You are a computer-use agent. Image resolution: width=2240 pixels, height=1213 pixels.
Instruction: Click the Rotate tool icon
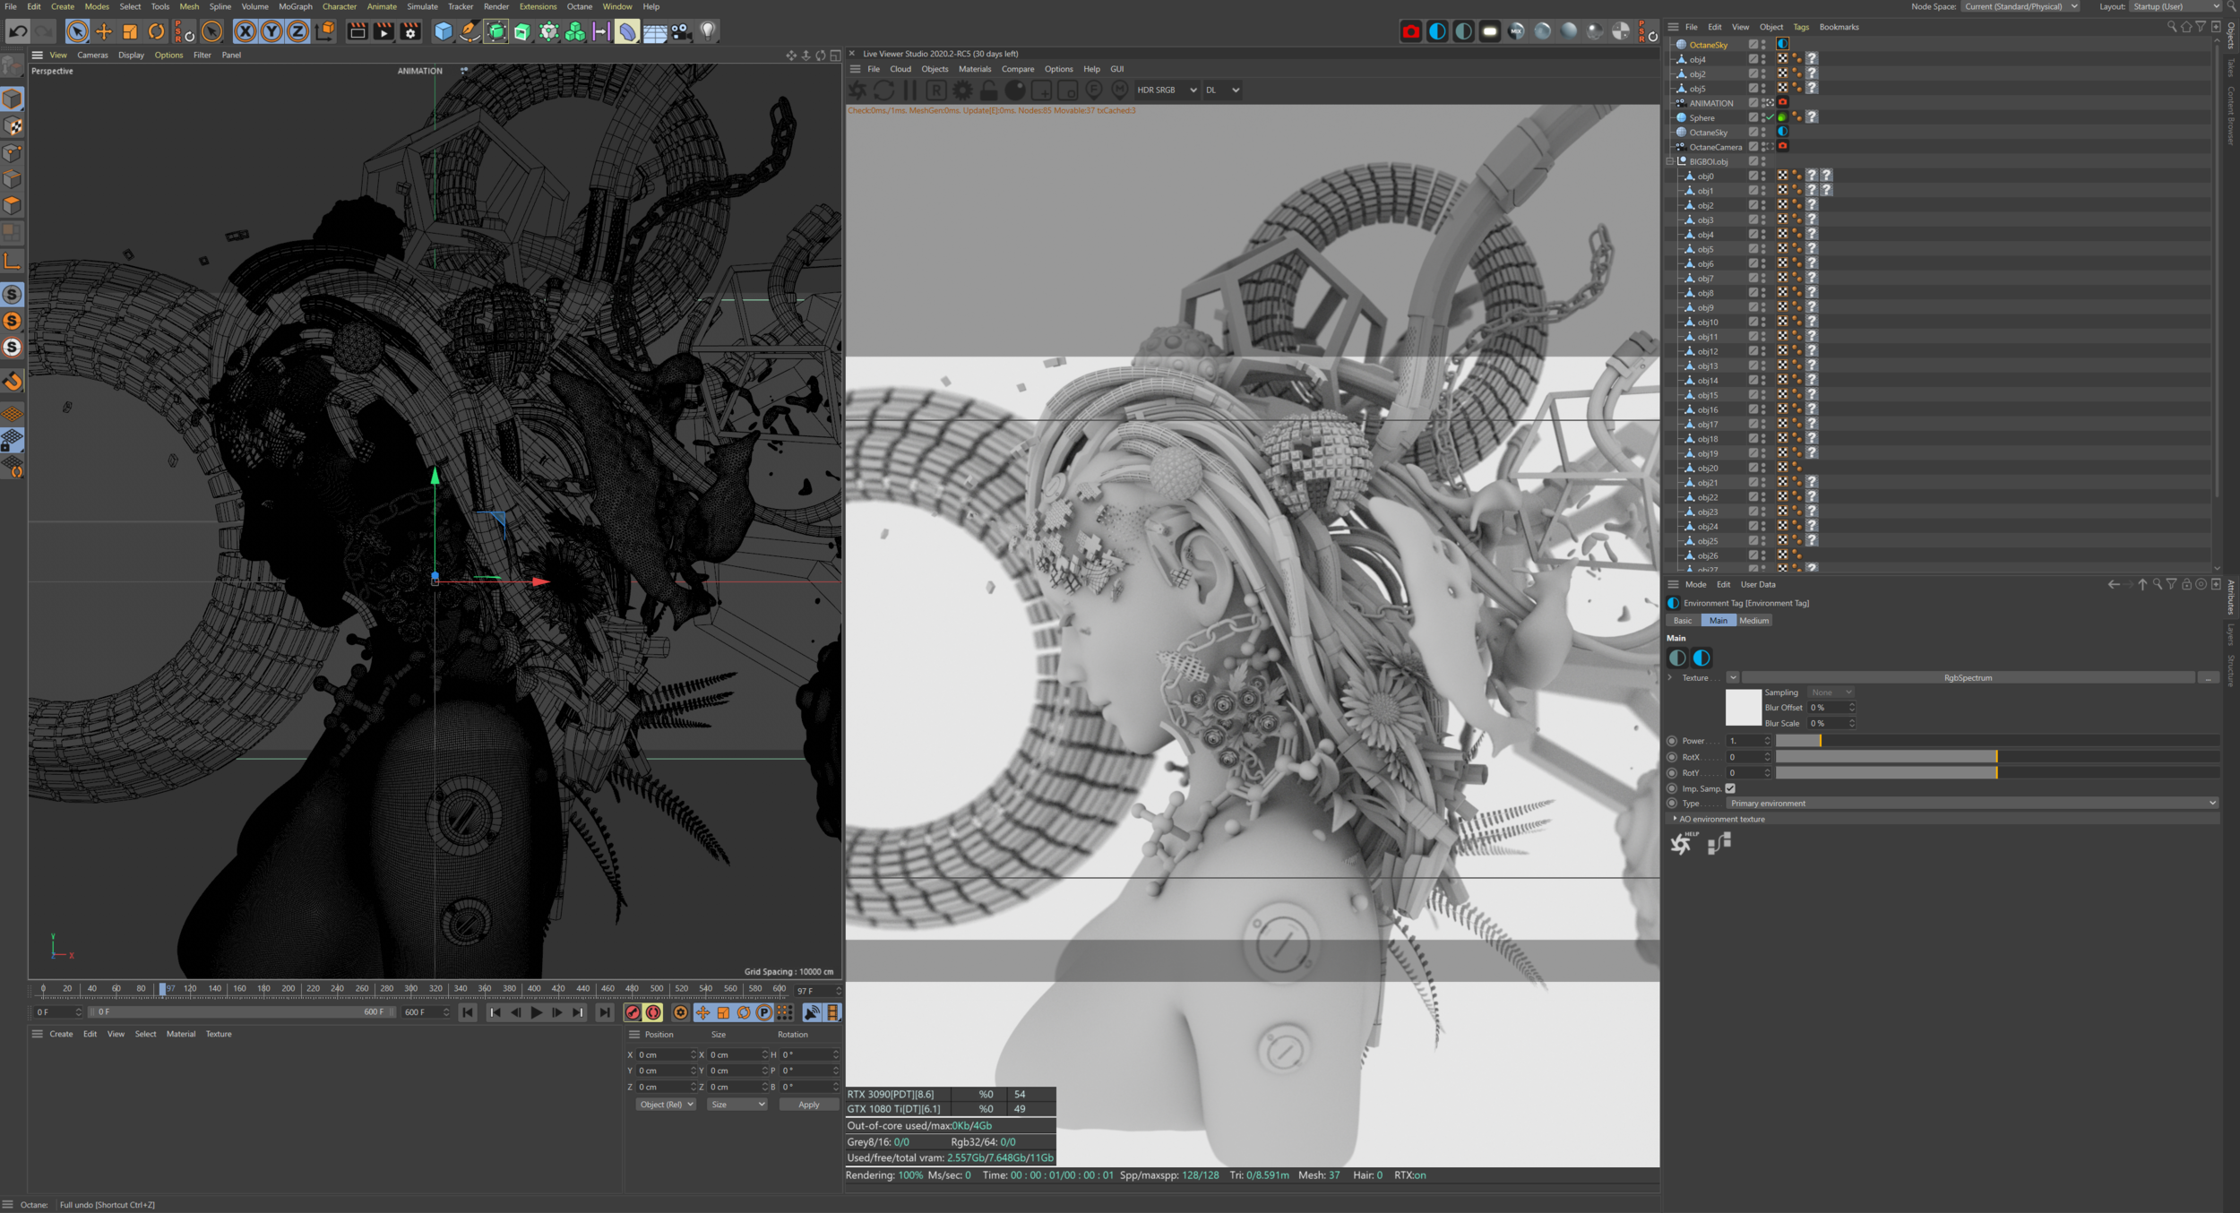[x=156, y=32]
